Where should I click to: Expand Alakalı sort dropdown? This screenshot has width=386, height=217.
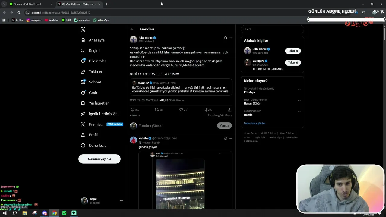click(x=135, y=115)
